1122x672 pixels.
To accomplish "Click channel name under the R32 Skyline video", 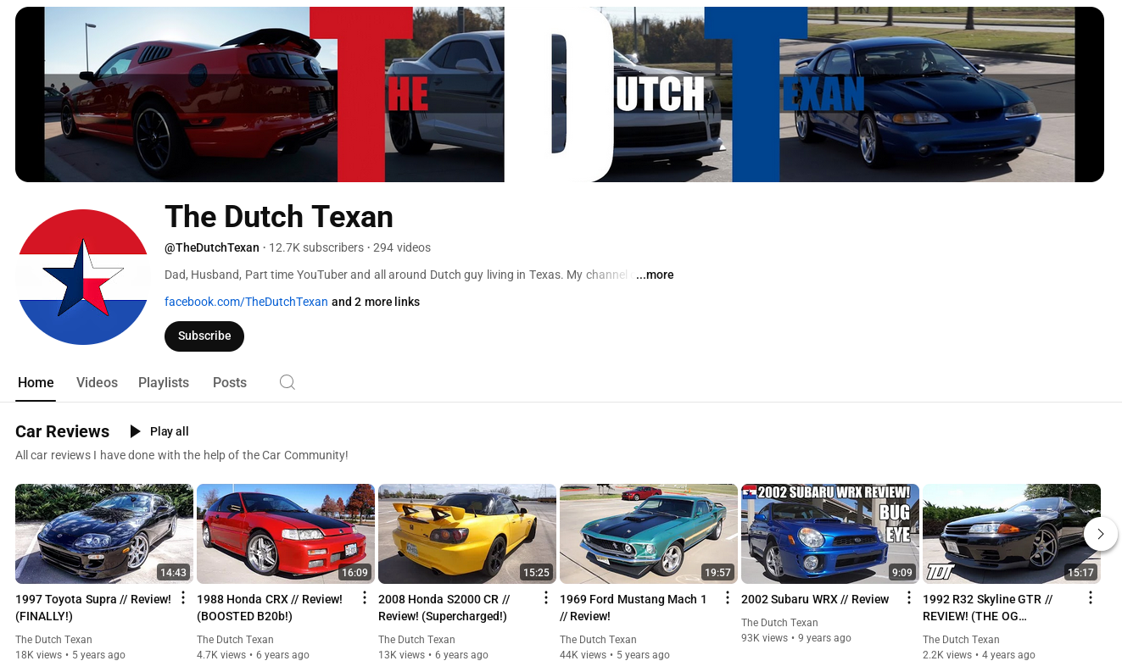I will 961,640.
